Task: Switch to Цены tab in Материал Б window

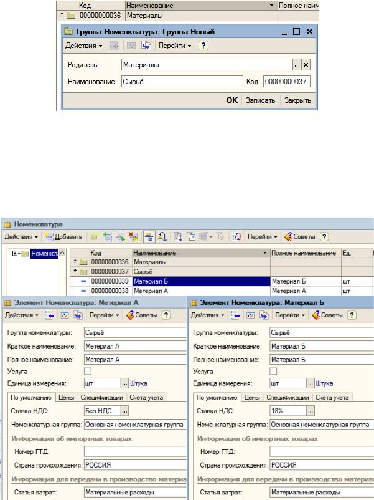Action: pyautogui.click(x=252, y=397)
